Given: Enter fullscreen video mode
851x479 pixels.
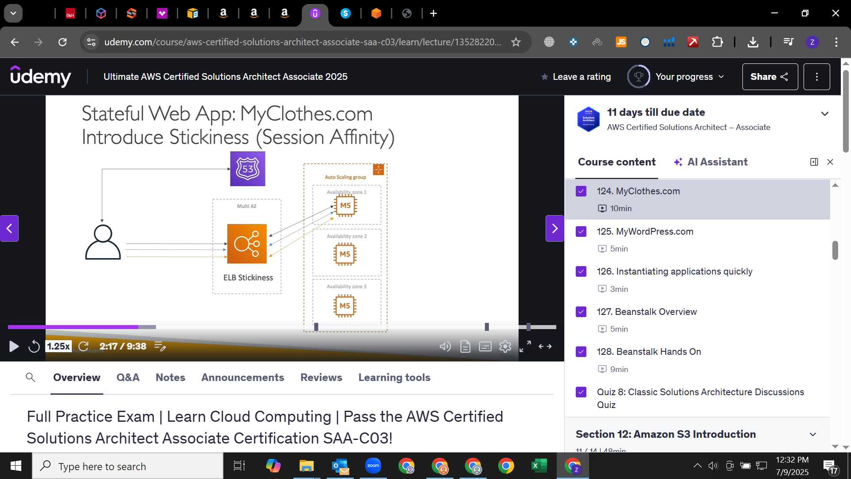Looking at the screenshot, I should (x=525, y=346).
